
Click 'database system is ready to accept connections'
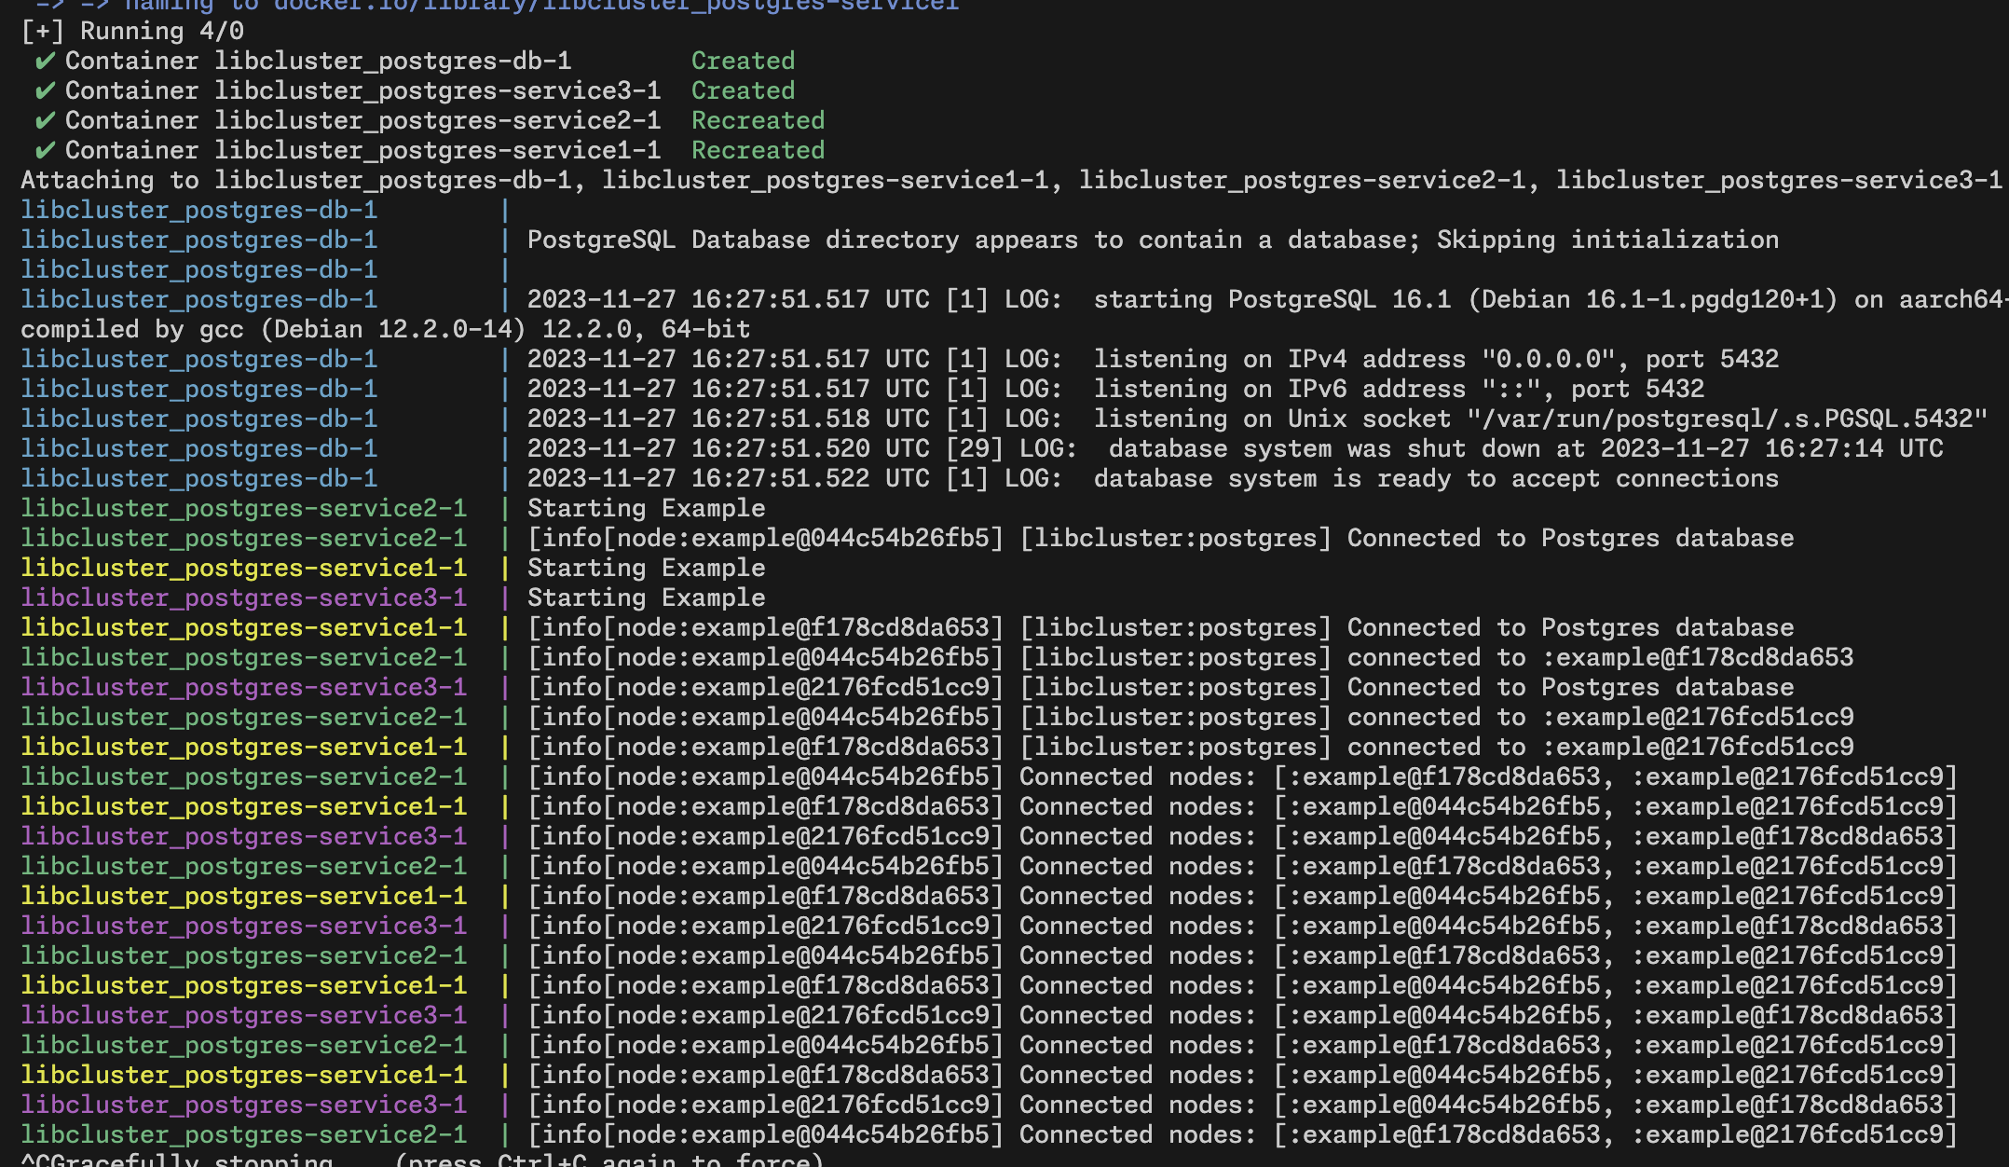click(1435, 479)
